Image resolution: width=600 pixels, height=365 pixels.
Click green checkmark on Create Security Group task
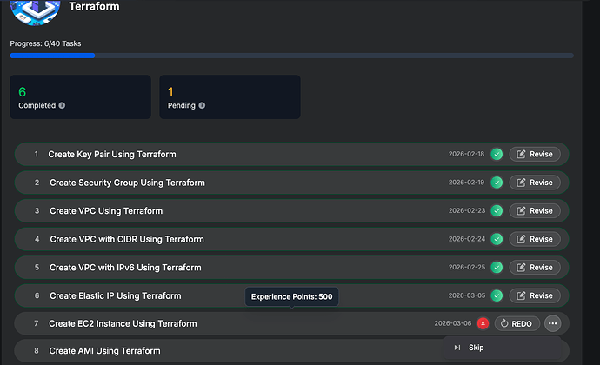(x=497, y=182)
